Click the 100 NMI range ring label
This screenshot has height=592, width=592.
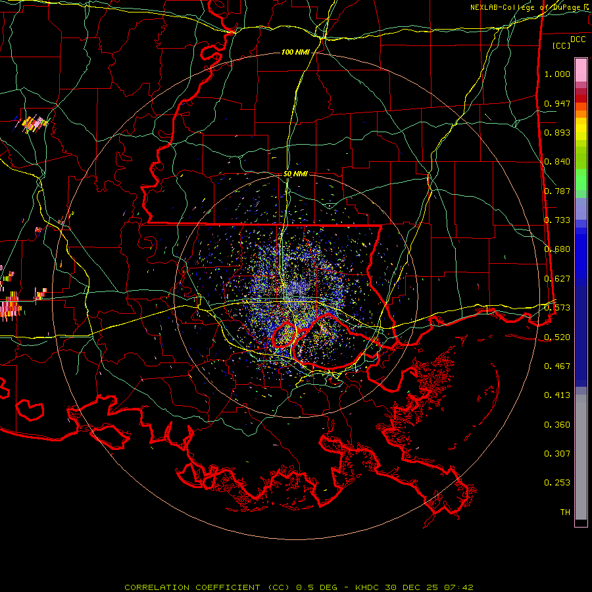295,52
